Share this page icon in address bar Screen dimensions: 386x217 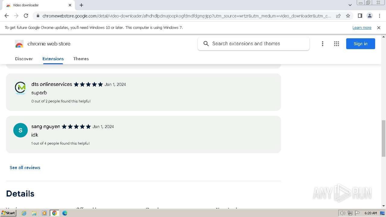tap(338, 16)
